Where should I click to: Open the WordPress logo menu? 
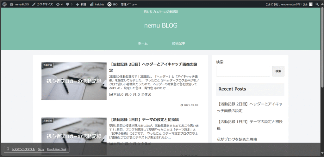pos(4,4)
